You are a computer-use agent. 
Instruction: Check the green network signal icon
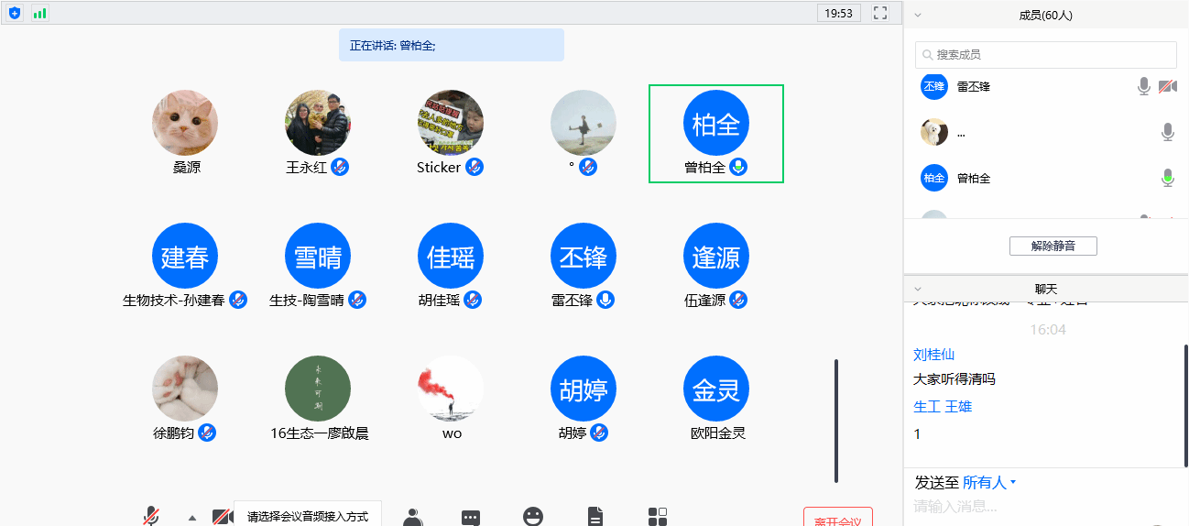[39, 13]
